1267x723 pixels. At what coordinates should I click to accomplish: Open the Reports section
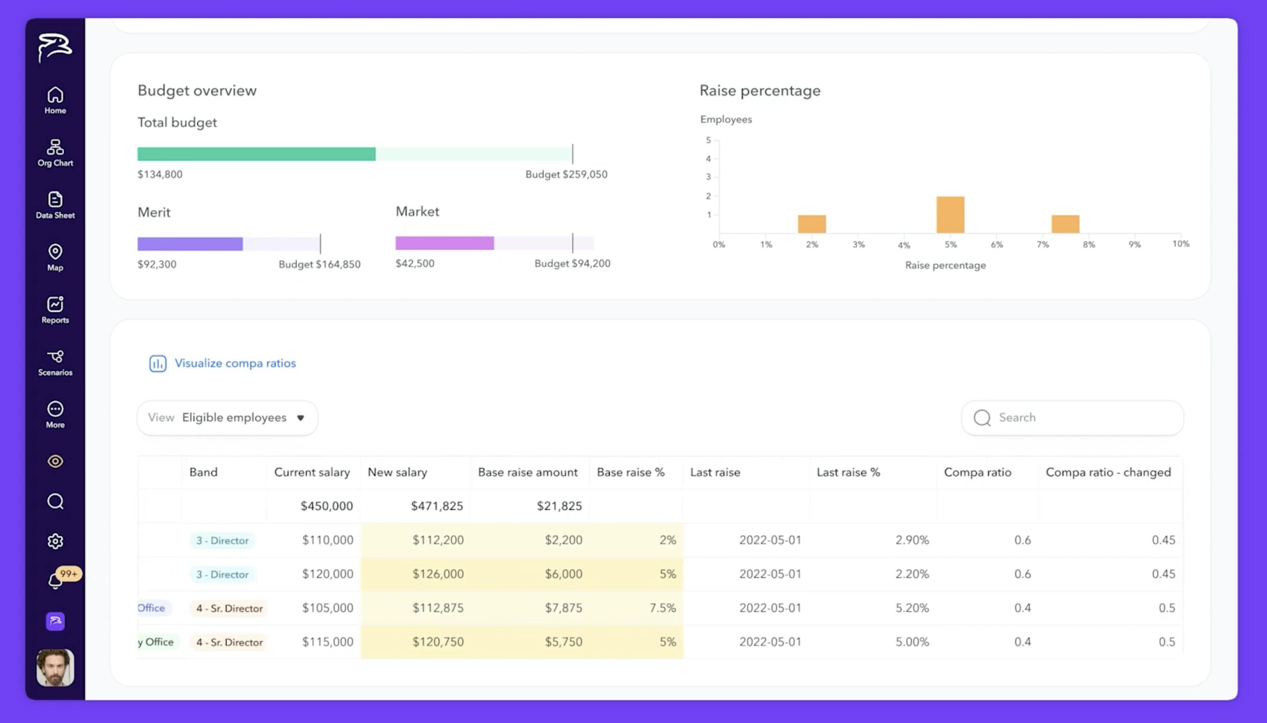tap(55, 310)
